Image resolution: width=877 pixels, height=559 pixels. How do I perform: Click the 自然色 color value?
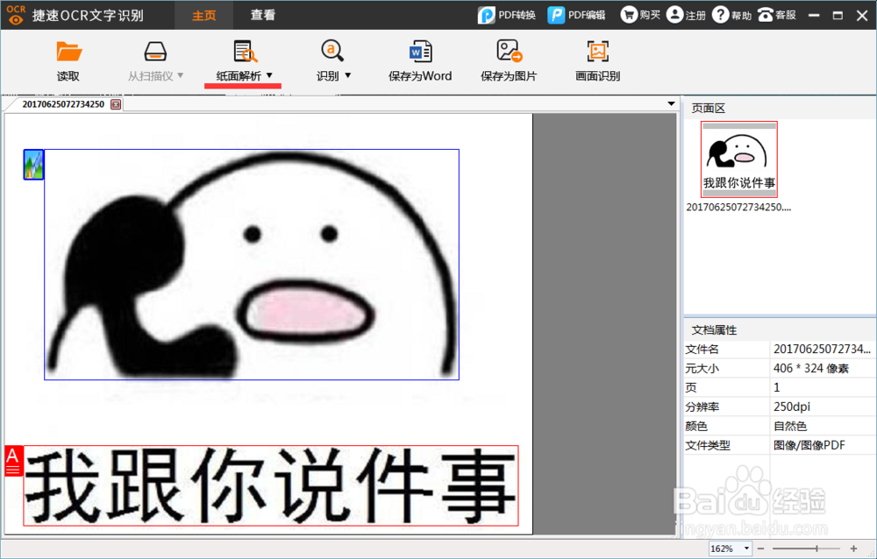coord(790,426)
